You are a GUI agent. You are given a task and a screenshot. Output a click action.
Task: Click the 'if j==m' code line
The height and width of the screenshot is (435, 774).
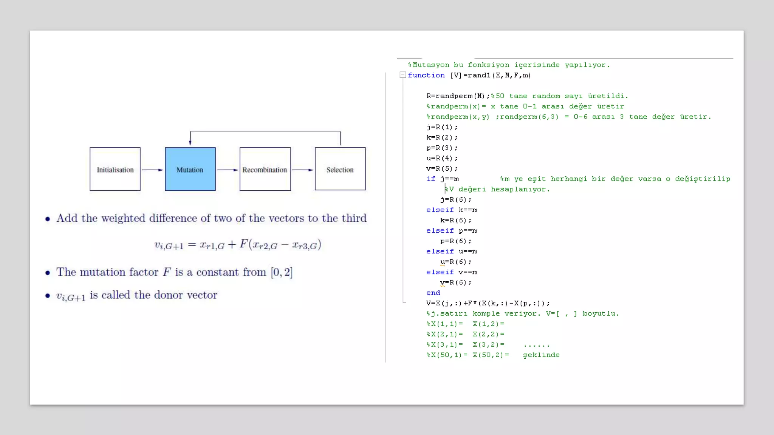click(443, 179)
